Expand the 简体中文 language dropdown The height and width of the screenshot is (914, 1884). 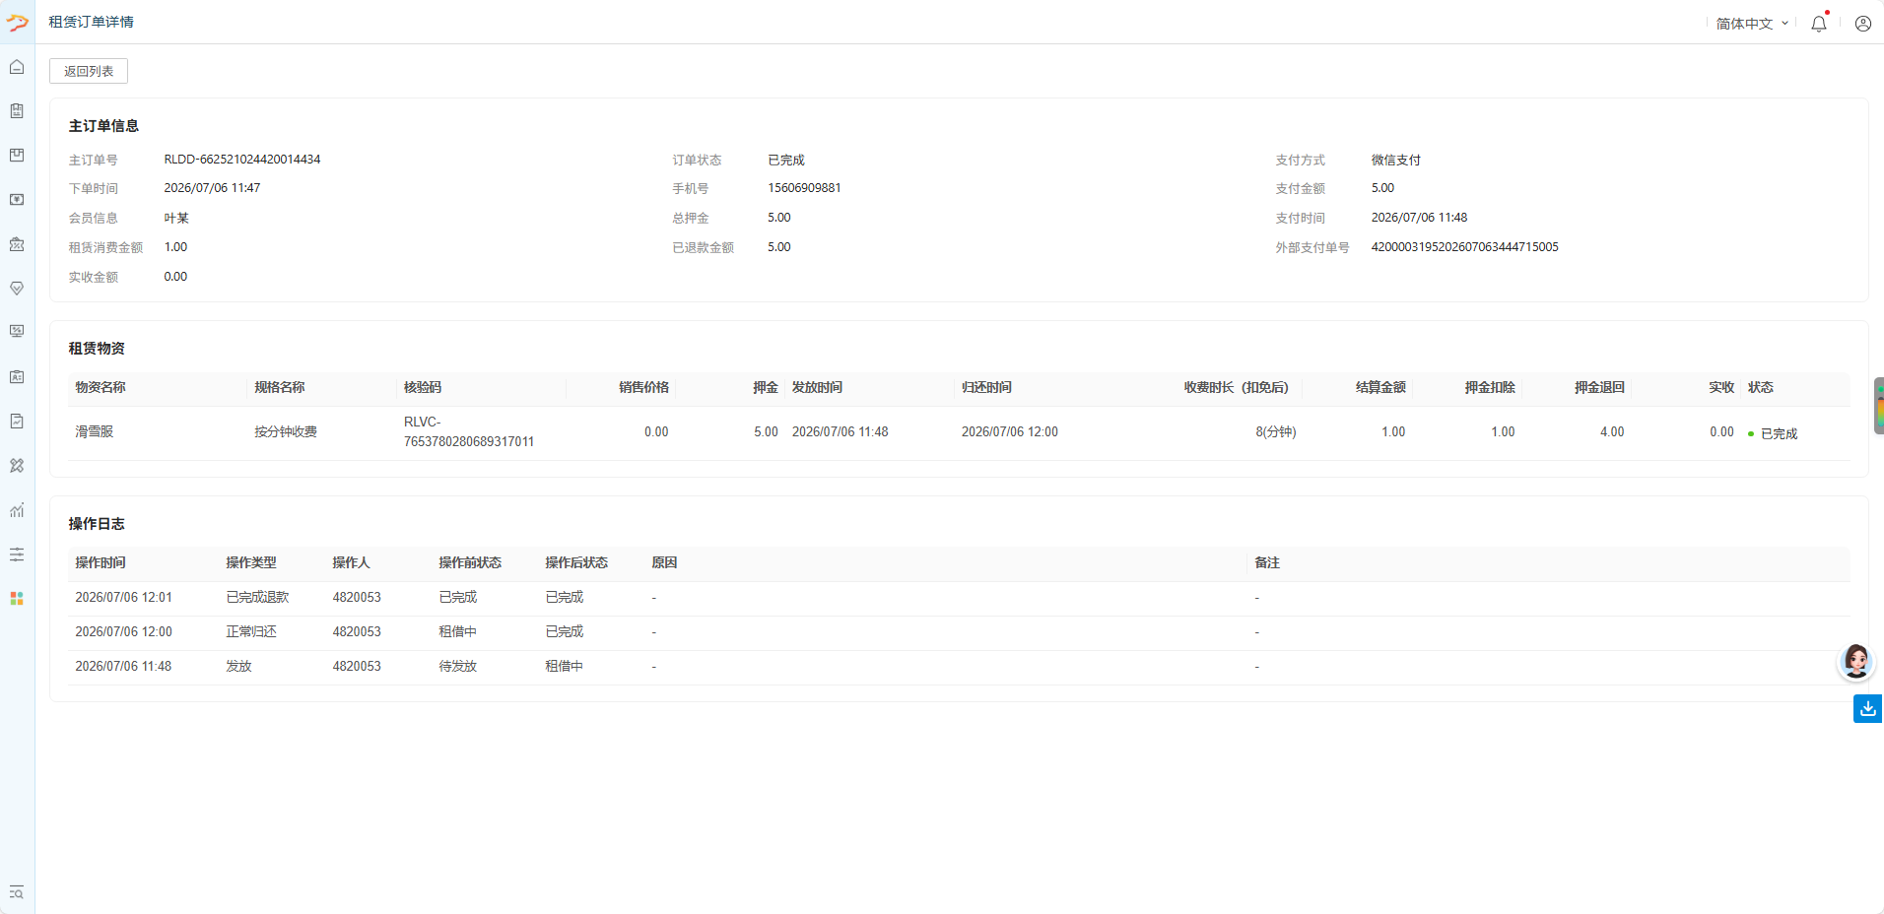[1751, 24]
